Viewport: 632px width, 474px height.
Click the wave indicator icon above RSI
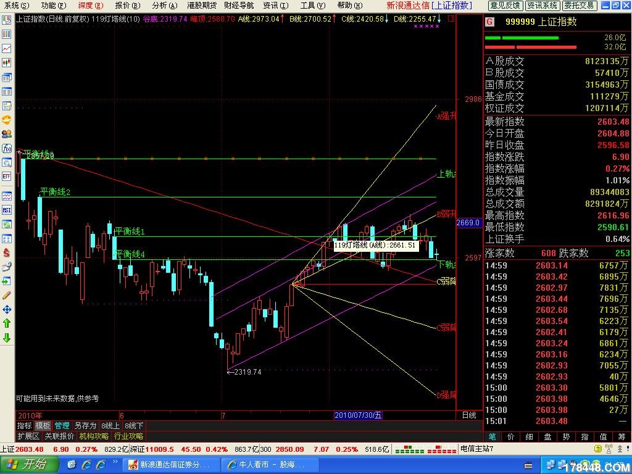click(x=6, y=196)
